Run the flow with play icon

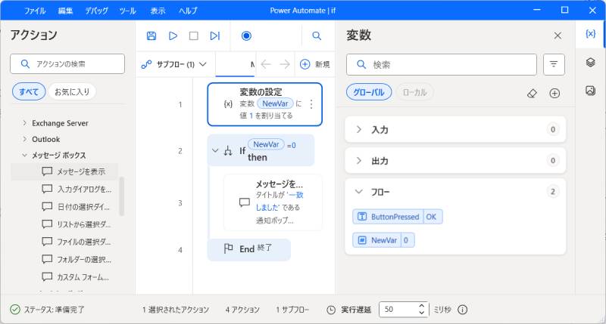tap(173, 35)
